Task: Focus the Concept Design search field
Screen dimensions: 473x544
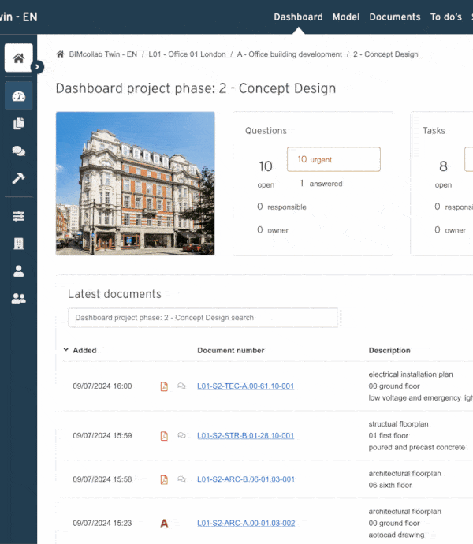Action: click(x=203, y=318)
